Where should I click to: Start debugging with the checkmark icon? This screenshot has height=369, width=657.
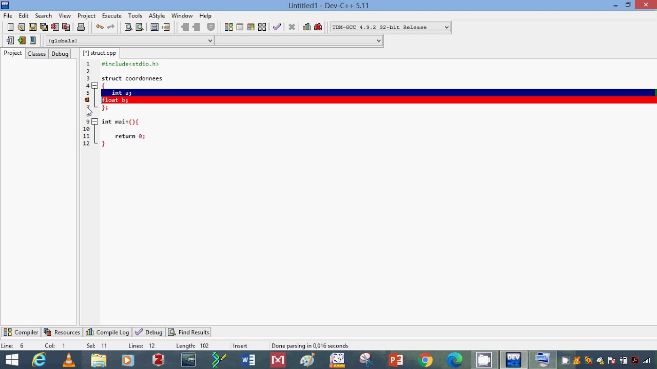(x=277, y=27)
